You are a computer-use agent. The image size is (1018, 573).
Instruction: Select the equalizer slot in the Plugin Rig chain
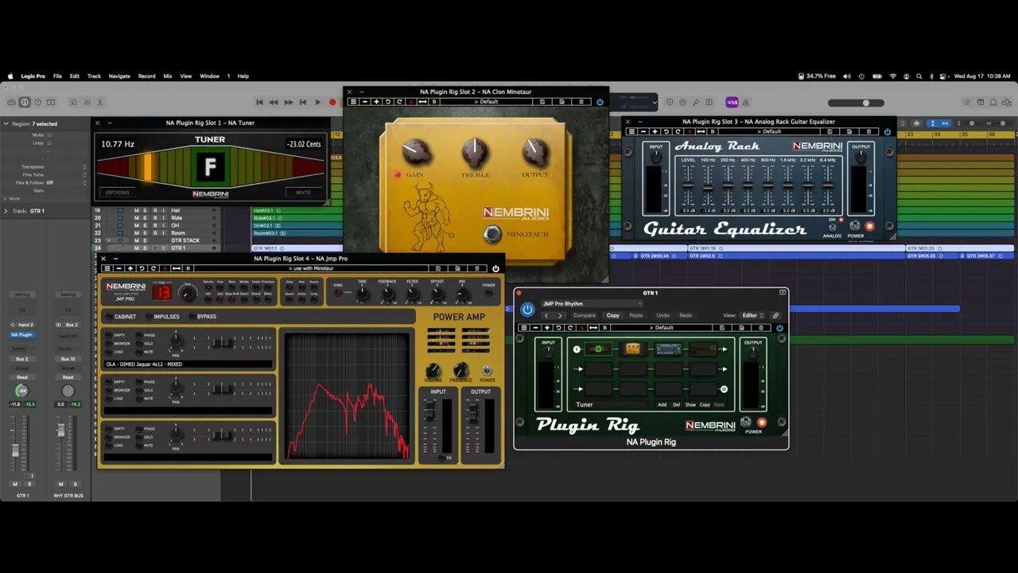(x=668, y=349)
